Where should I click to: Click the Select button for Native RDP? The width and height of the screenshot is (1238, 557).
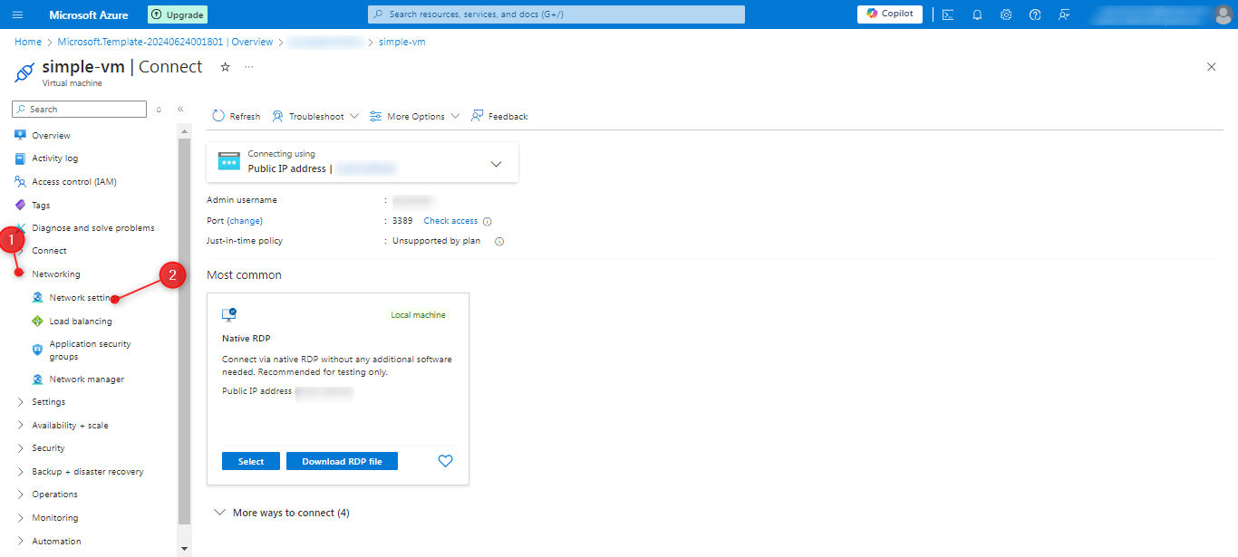point(251,461)
